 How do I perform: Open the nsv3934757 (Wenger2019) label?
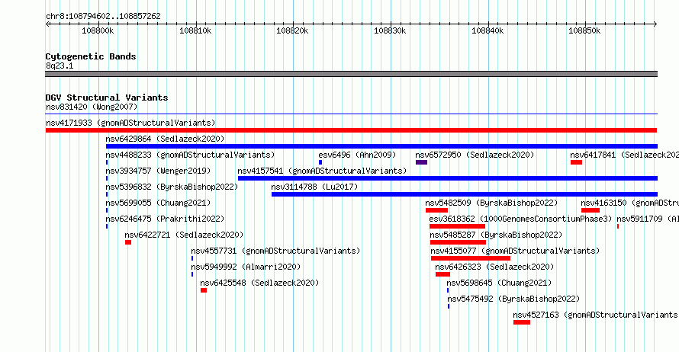pyautogui.click(x=158, y=171)
